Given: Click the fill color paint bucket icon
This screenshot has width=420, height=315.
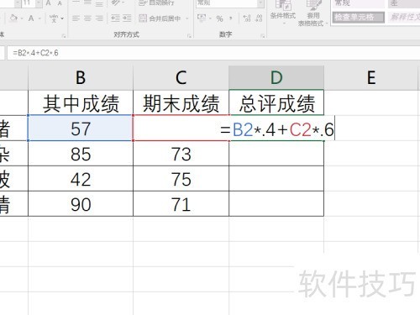Looking at the screenshot, I should [x=13, y=18].
